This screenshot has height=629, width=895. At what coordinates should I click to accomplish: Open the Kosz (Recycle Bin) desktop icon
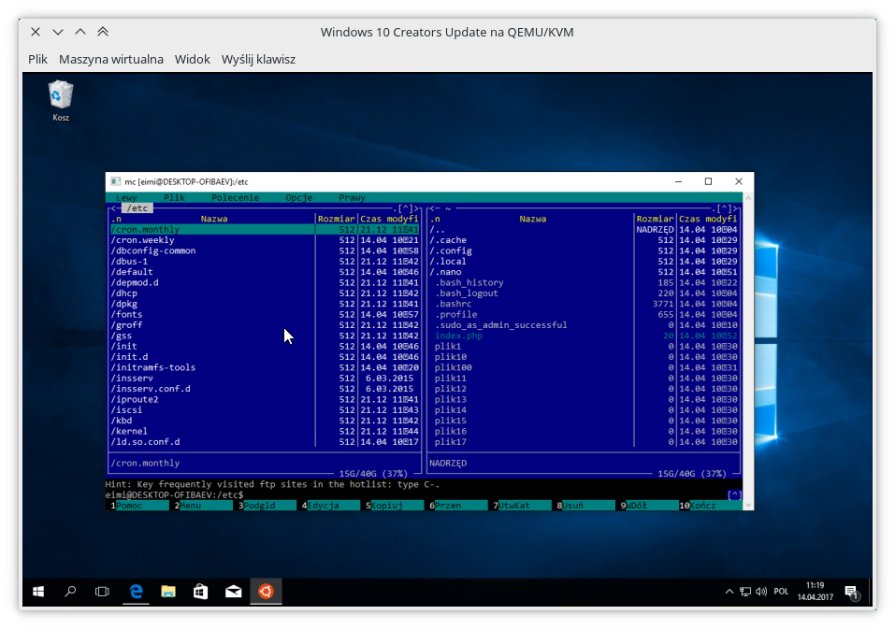pos(59,93)
